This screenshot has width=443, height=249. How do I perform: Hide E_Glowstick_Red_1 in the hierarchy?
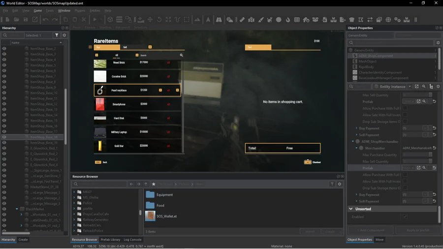(x=4, y=148)
